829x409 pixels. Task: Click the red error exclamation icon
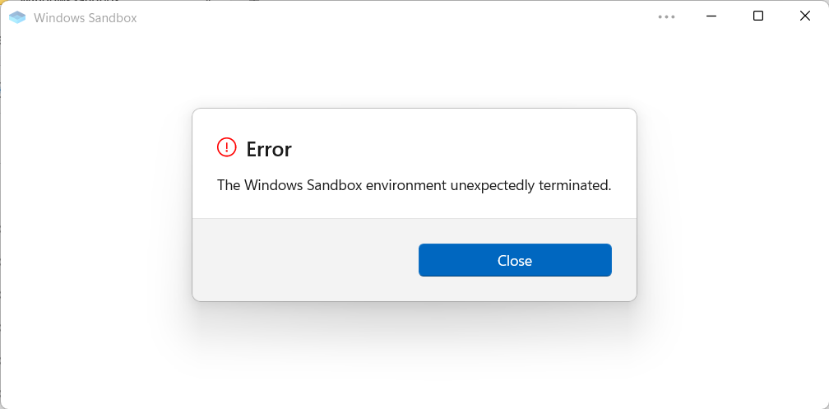tap(227, 147)
